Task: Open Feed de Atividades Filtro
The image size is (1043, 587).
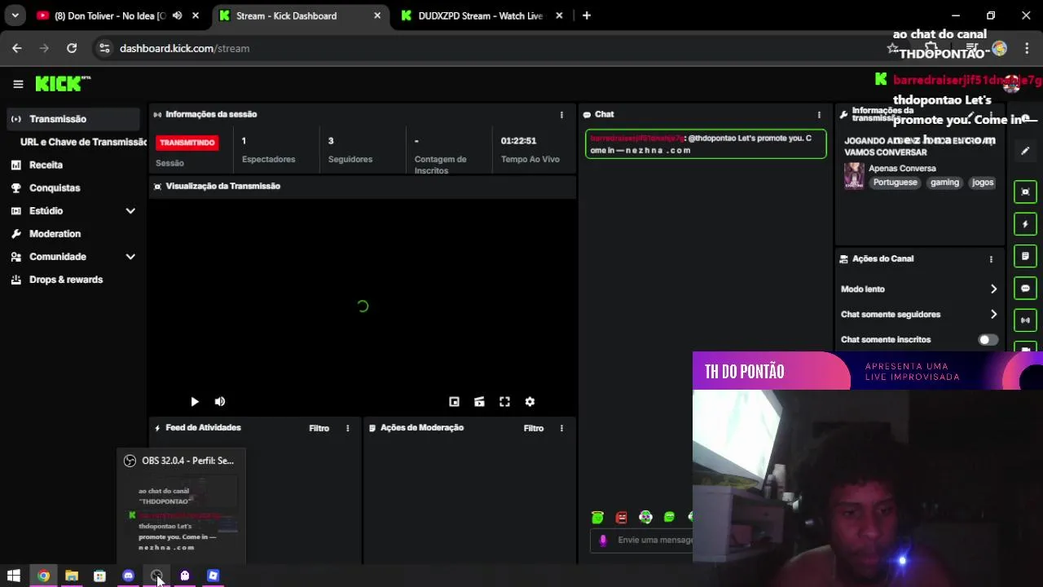Action: coord(319,428)
